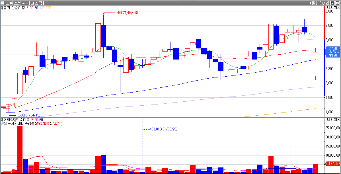Click the 1,600(21/04/19) low price annotation

(x=28, y=115)
